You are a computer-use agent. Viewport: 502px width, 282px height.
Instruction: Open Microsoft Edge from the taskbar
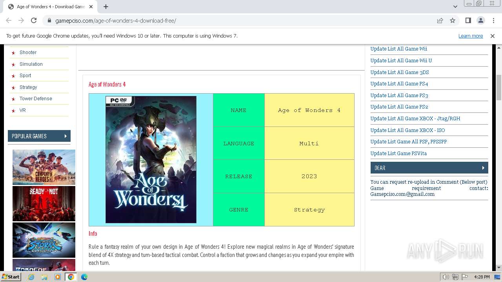[x=84, y=277]
